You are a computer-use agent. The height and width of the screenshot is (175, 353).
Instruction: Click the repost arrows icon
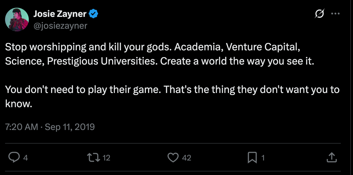[95, 158]
